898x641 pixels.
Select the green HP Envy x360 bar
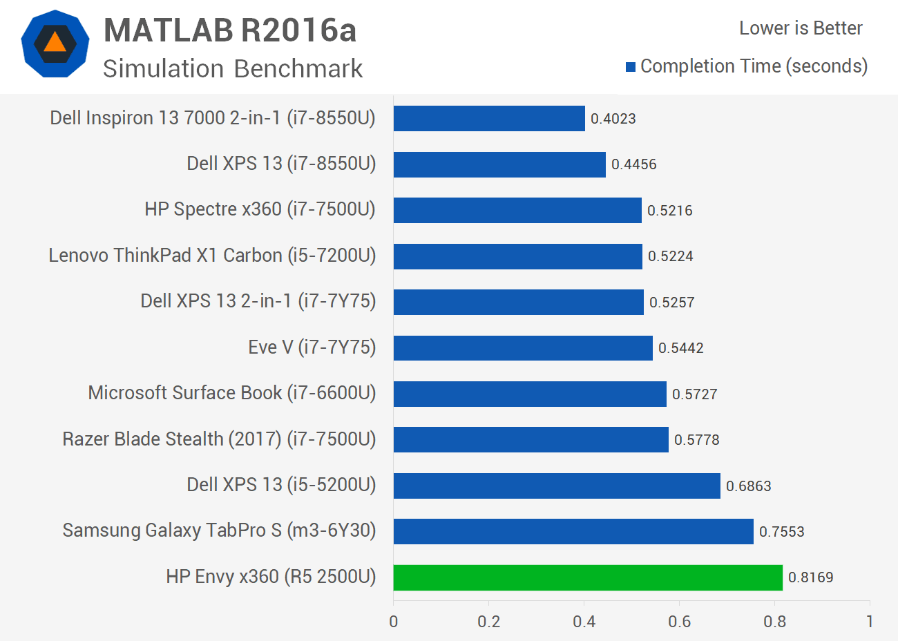click(588, 577)
